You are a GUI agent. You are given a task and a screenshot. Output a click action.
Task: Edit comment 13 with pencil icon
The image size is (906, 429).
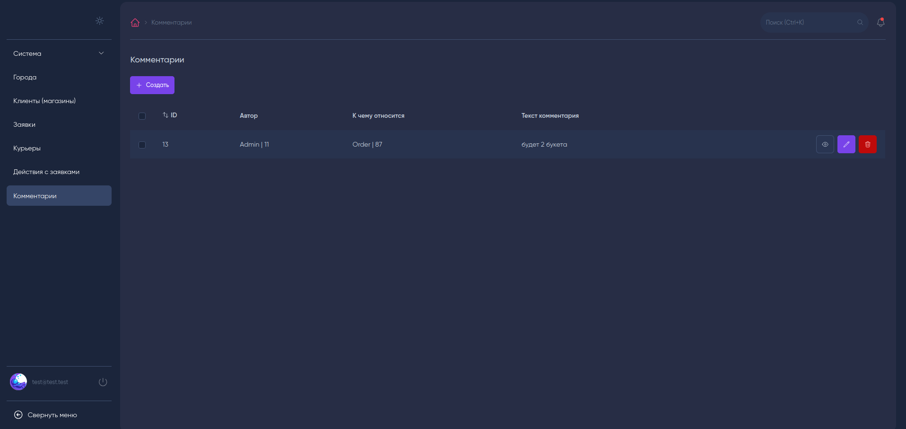[x=846, y=144]
